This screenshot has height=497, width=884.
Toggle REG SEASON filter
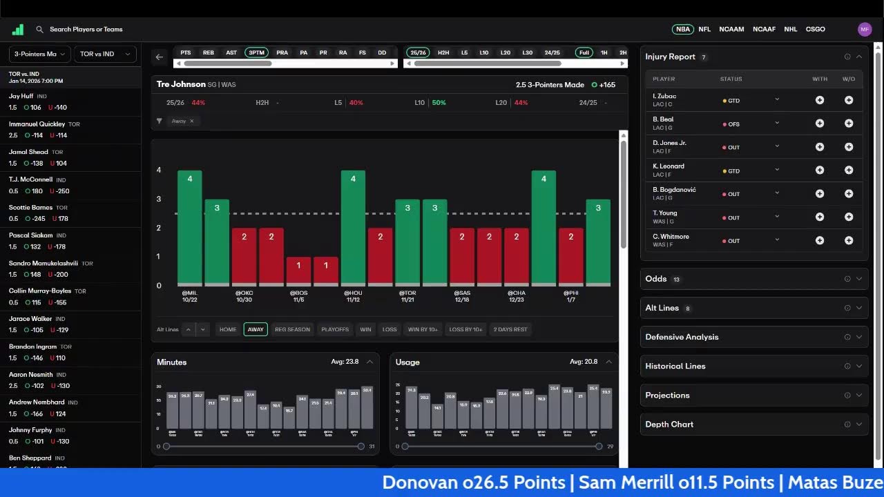click(x=293, y=329)
